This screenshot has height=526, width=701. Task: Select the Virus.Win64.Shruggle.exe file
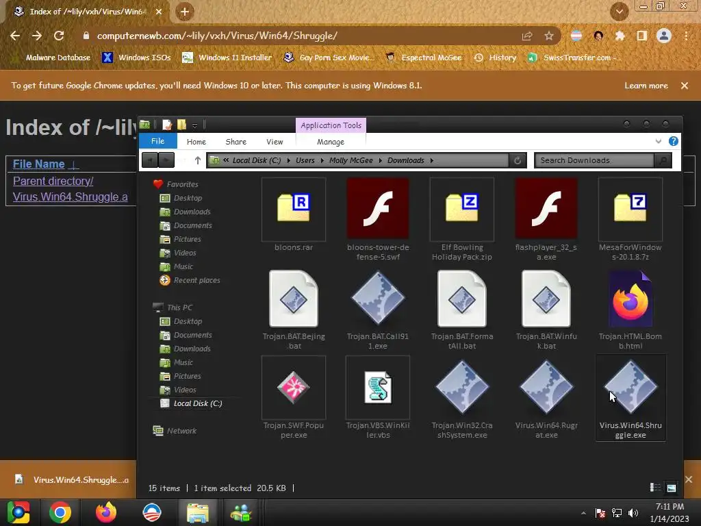630,398
